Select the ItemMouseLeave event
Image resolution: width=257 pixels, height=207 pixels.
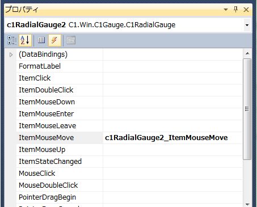click(x=47, y=126)
